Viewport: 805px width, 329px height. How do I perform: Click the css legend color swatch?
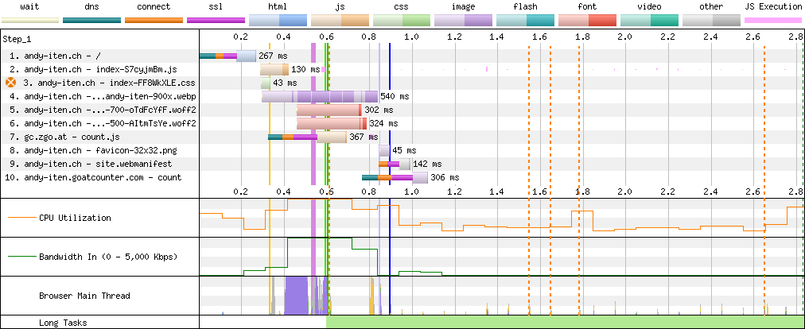pyautogui.click(x=402, y=20)
